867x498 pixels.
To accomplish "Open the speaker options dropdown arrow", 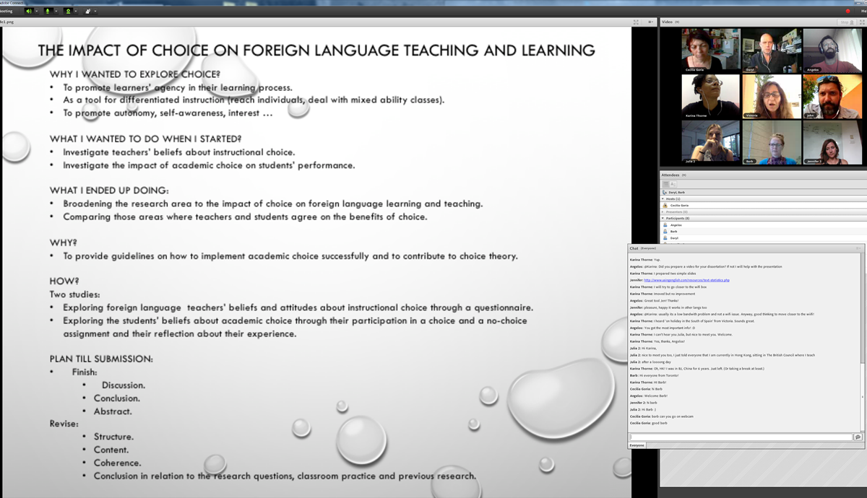I will click(37, 11).
